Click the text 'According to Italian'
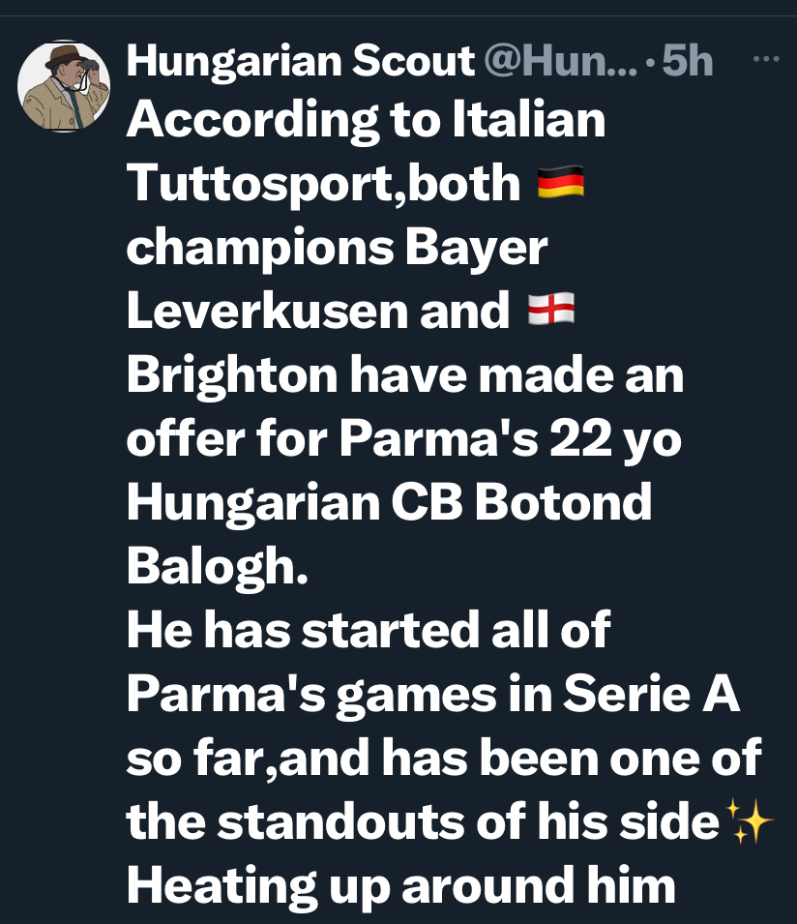 coord(366,120)
